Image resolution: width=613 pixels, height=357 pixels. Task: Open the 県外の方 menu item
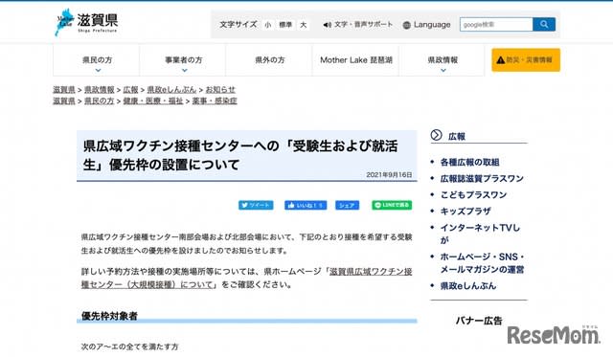tap(269, 60)
